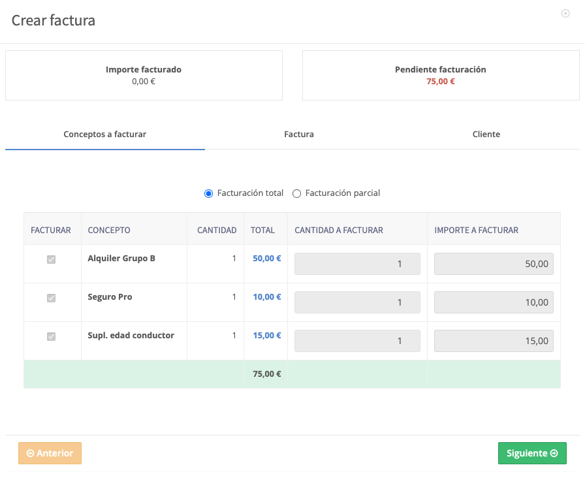Click quantity field for Seguro Pro
Screen dimensions: 585x495
pyautogui.click(x=357, y=302)
